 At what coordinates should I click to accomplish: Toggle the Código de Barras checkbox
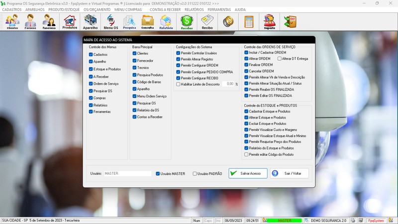click(x=134, y=82)
